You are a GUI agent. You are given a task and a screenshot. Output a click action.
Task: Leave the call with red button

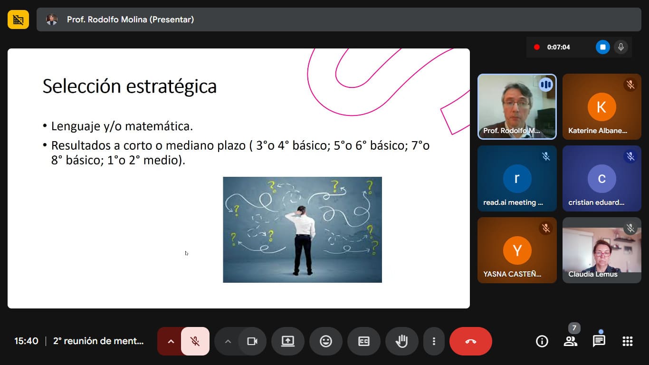click(470, 341)
